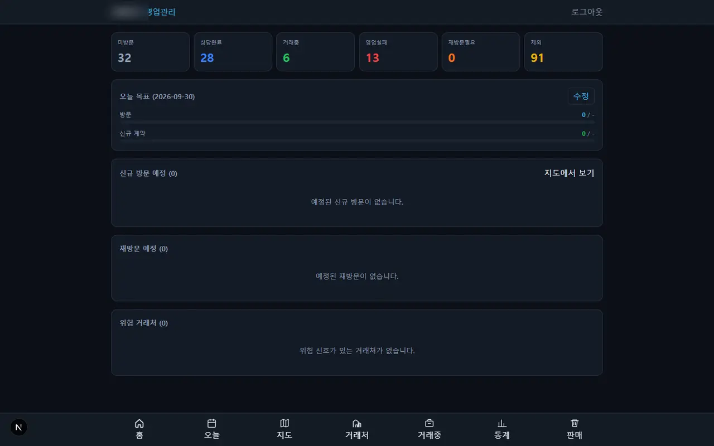
Task: Open the 제외 91 card
Action: (x=563, y=52)
